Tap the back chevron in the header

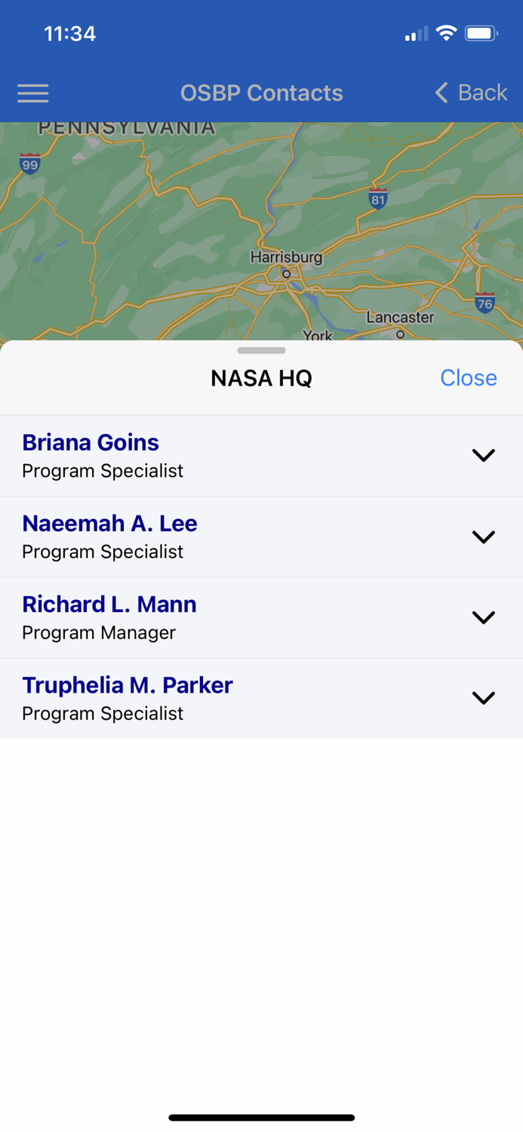click(x=440, y=93)
